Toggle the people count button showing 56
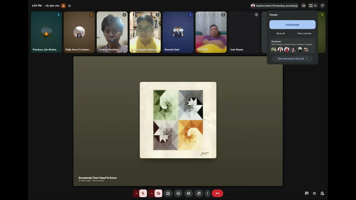The width and height of the screenshot is (356, 200). pos(313,6)
